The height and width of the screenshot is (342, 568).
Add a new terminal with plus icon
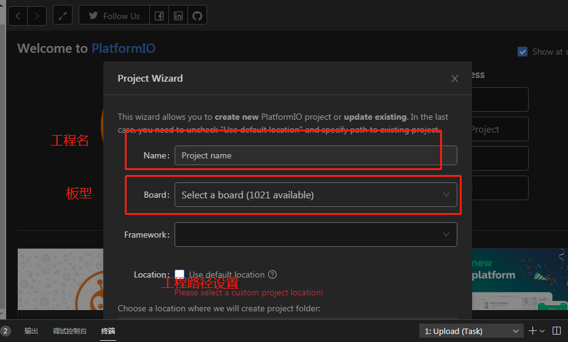(532, 331)
